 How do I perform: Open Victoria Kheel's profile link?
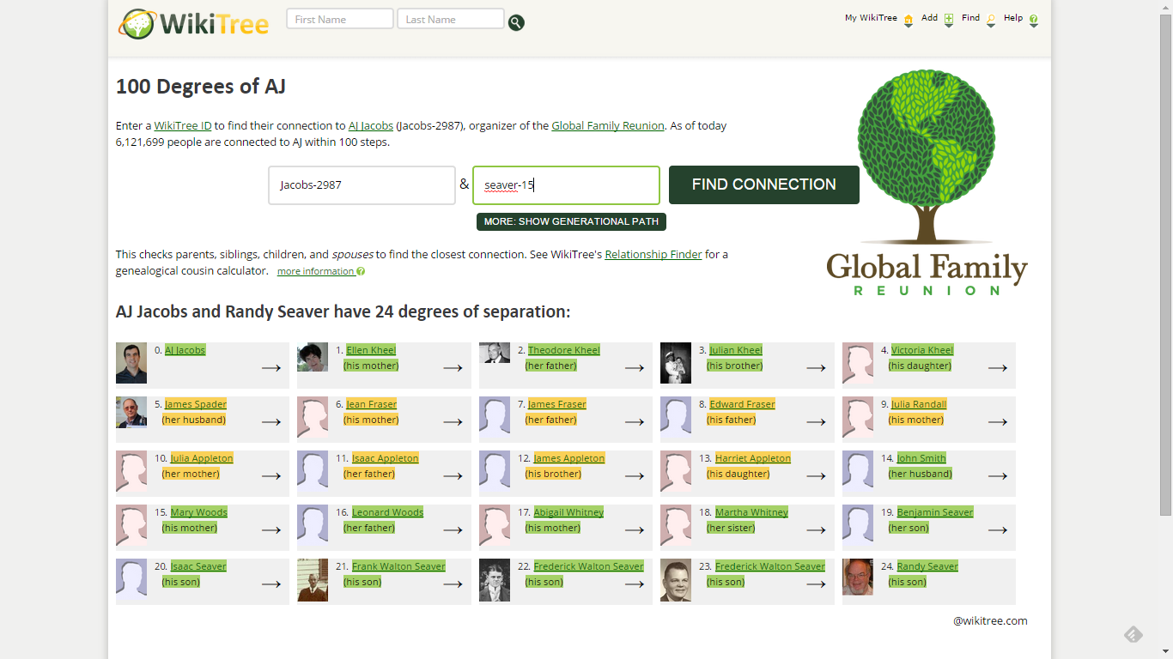click(x=922, y=350)
